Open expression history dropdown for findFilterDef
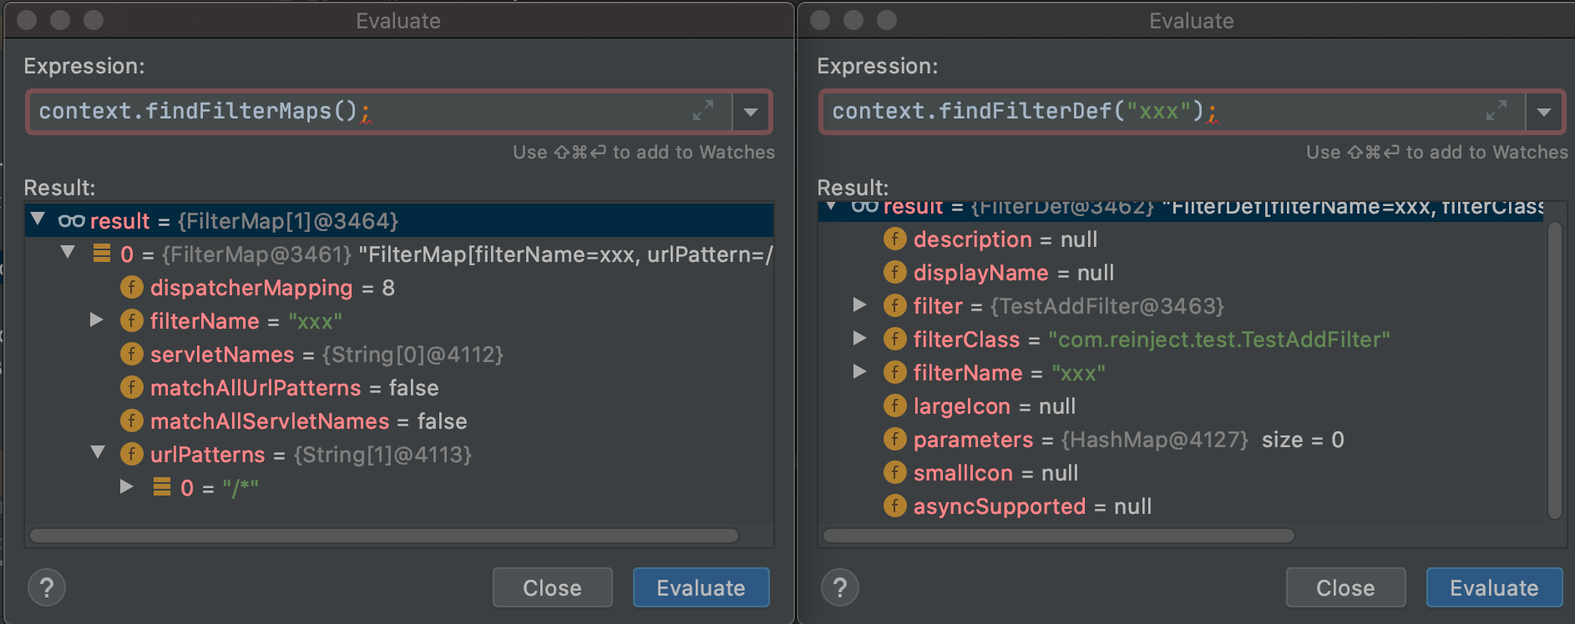The height and width of the screenshot is (624, 1575). 1544,112
